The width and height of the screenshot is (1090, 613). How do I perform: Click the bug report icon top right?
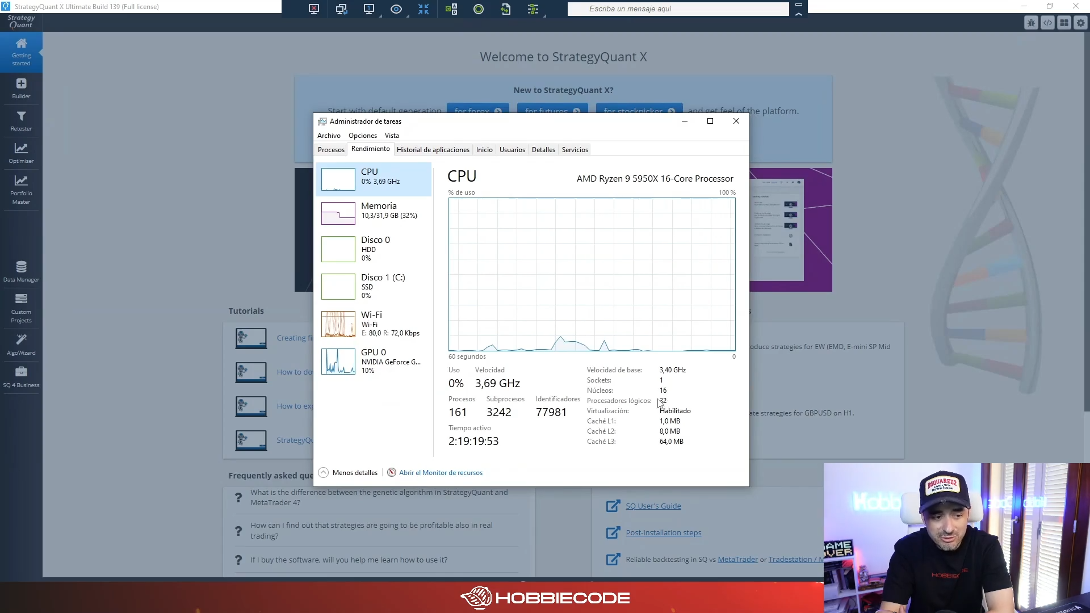tap(1031, 23)
